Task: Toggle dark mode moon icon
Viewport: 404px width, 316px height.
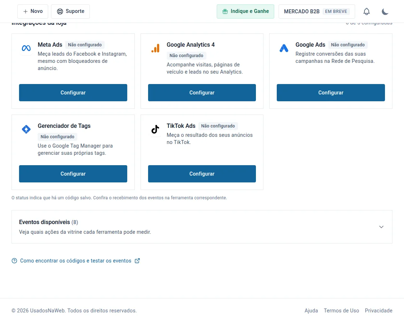Action: click(x=385, y=11)
